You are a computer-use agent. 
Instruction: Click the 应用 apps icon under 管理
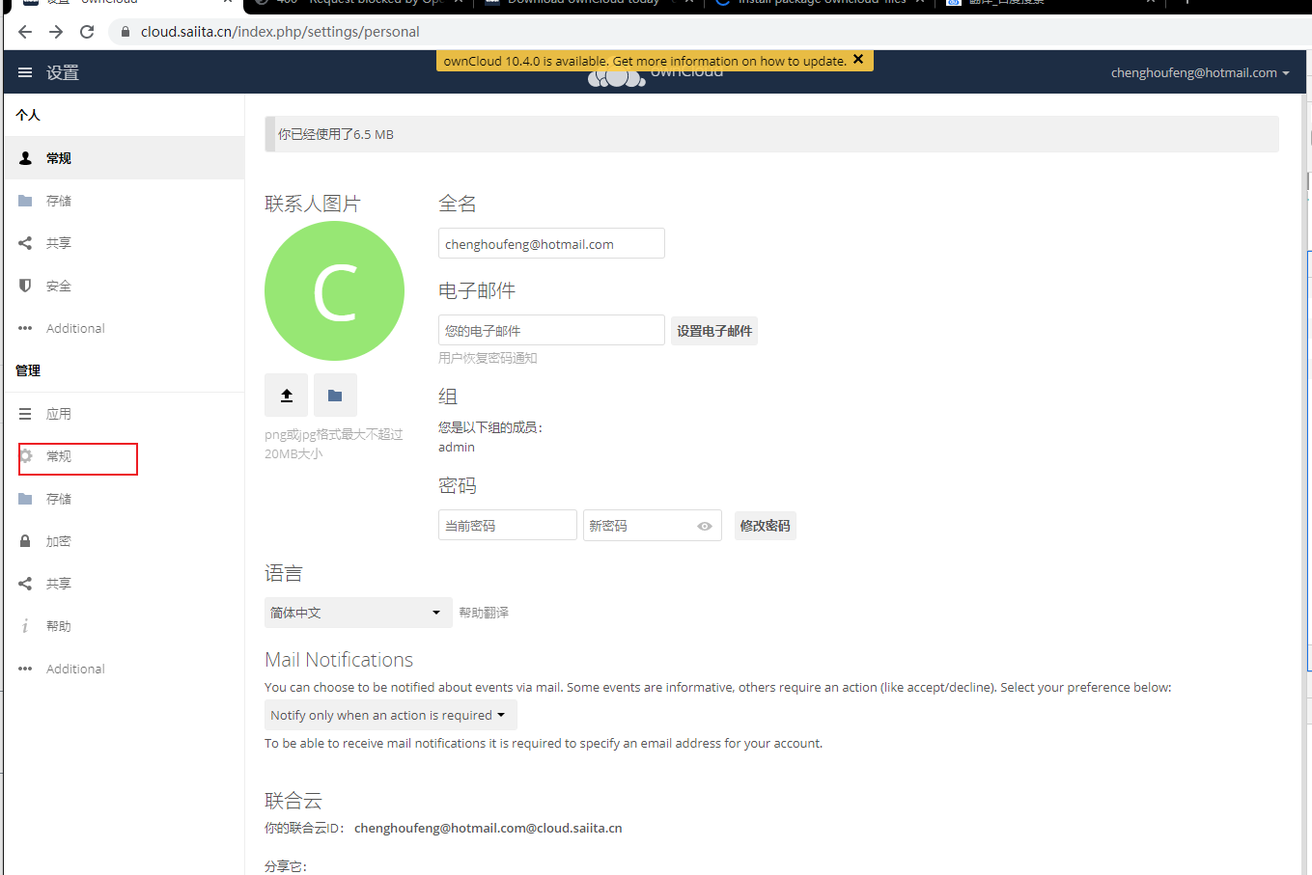24,413
